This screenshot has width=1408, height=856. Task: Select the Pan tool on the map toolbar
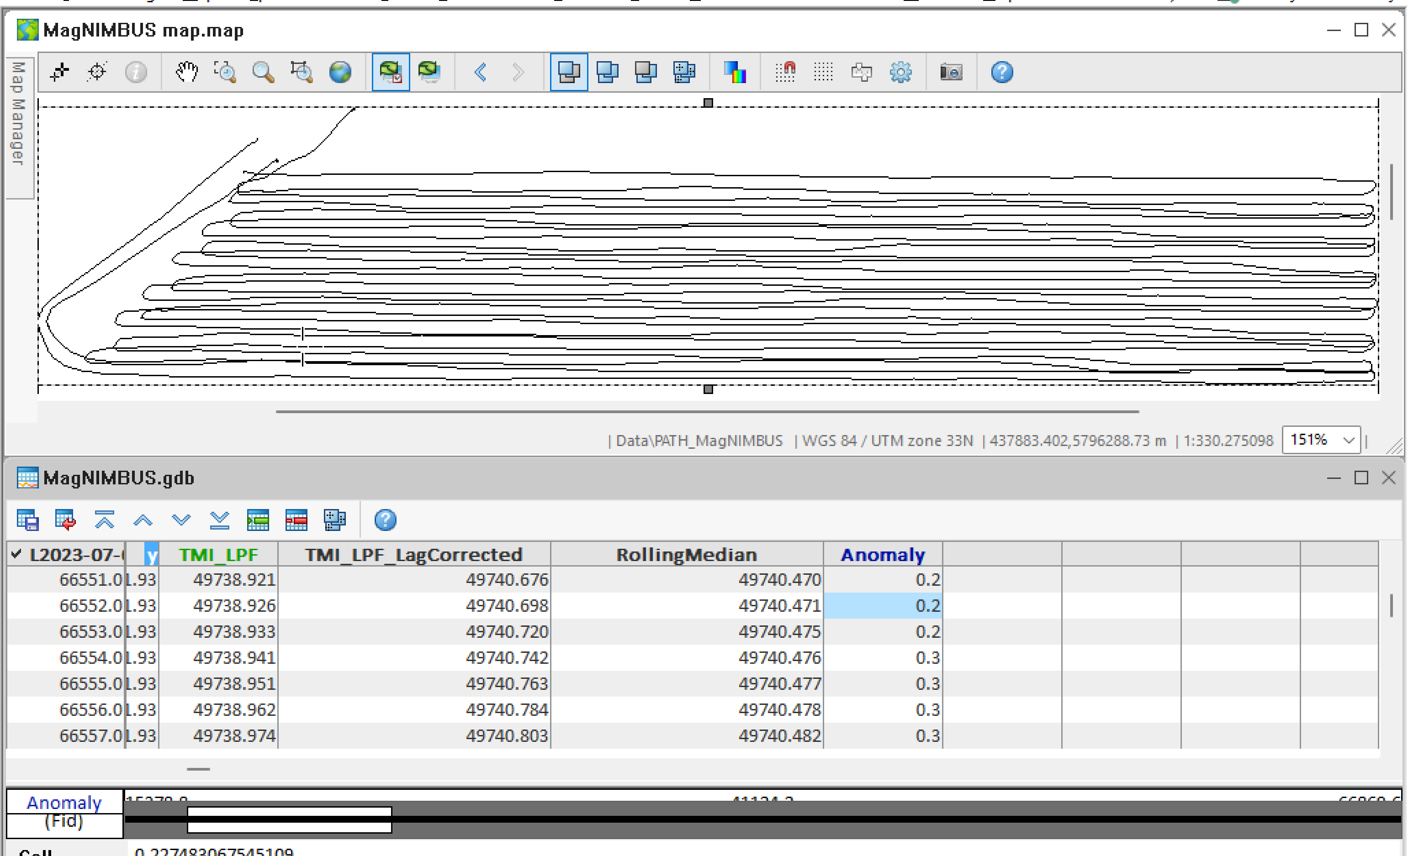click(x=186, y=72)
